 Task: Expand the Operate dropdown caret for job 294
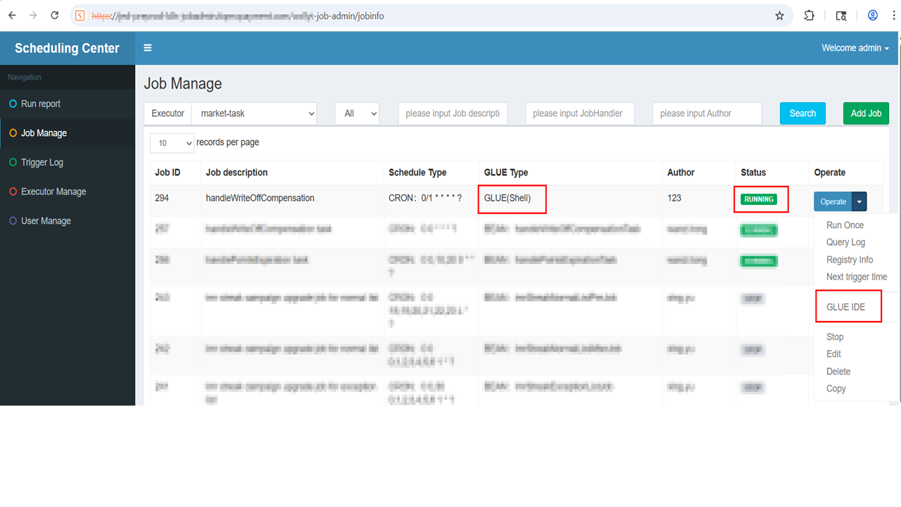(x=859, y=201)
